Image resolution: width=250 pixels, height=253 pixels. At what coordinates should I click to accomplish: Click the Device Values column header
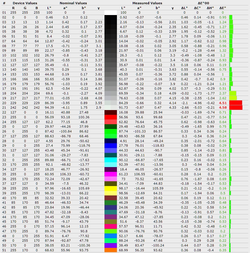(x=25, y=3)
